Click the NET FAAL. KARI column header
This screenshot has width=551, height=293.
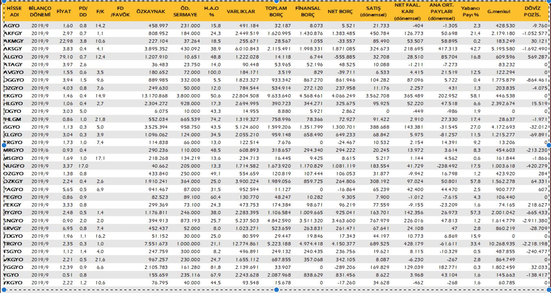(x=407, y=11)
